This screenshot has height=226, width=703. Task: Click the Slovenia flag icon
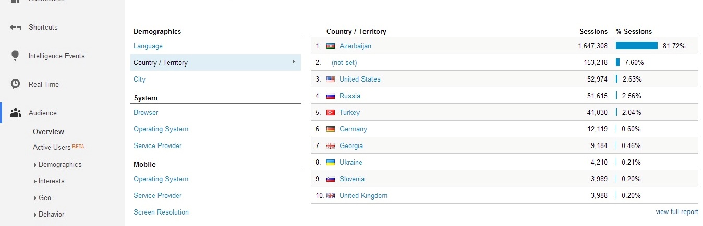[331, 179]
